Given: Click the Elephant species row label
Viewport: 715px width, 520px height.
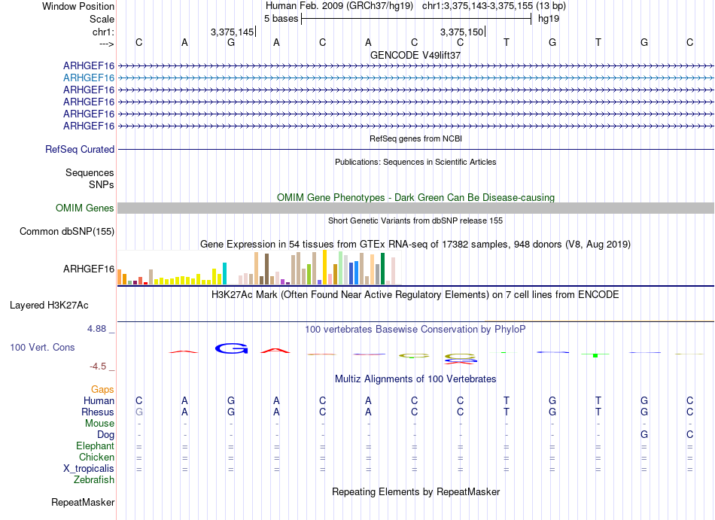Looking at the screenshot, I should (x=95, y=446).
